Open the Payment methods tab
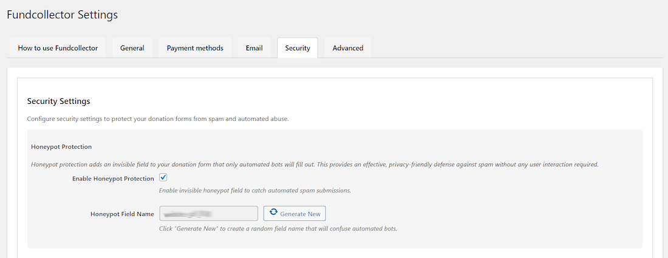This screenshot has height=258, width=668. (x=195, y=48)
